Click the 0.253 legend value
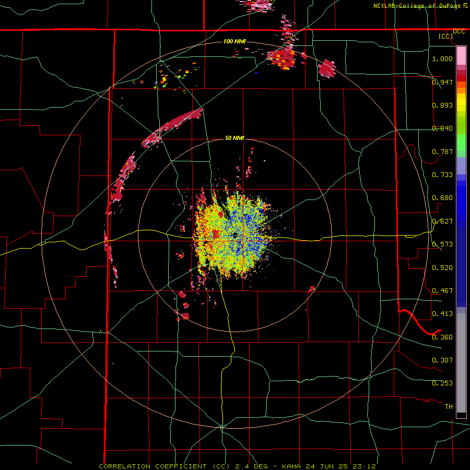 point(442,383)
